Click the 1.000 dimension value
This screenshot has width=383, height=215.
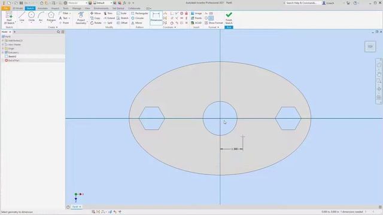pos(235,149)
